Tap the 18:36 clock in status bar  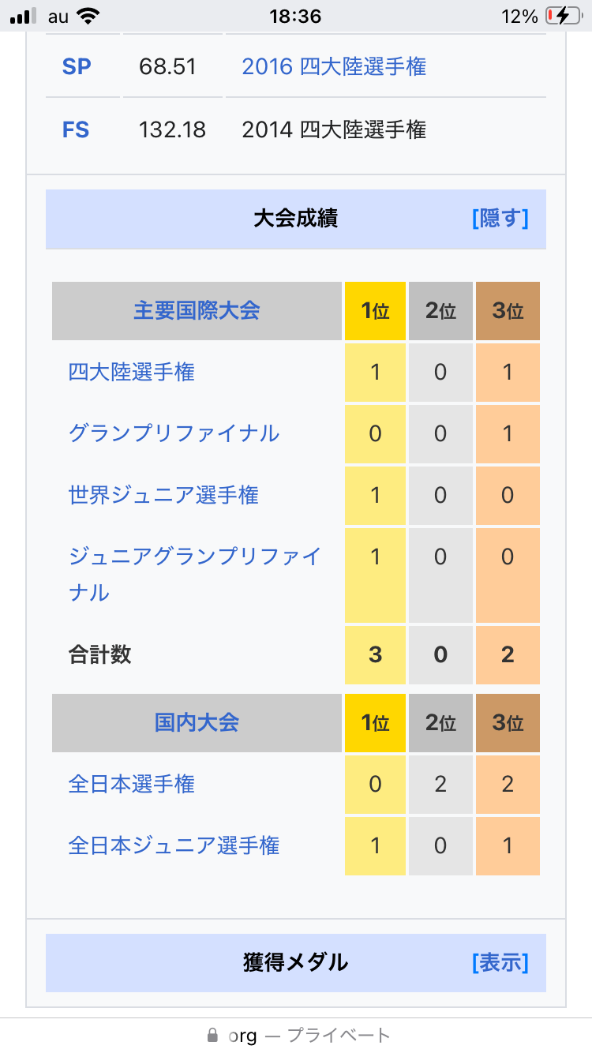coord(295,16)
